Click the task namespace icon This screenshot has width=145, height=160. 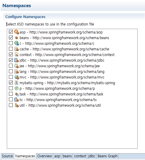click(17, 94)
